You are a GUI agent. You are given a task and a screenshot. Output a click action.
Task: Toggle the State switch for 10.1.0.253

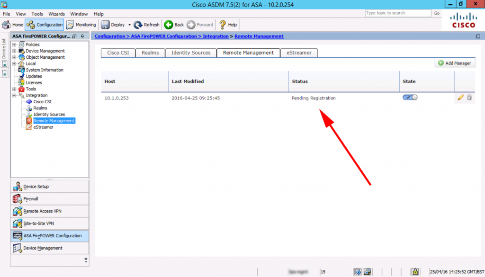click(x=410, y=97)
